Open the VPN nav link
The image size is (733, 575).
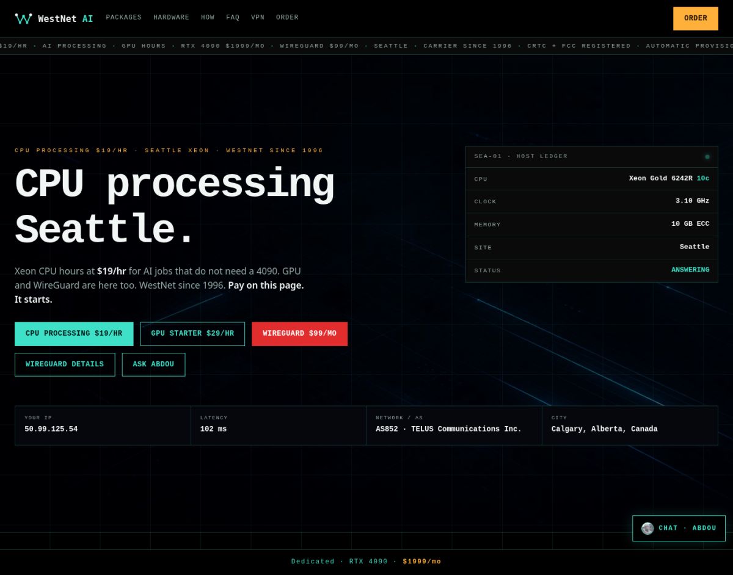258,18
